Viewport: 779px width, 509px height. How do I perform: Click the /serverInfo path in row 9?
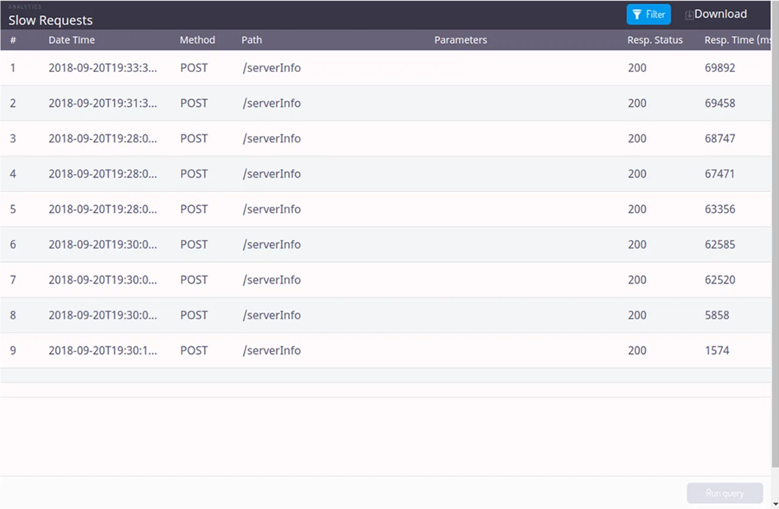(272, 351)
